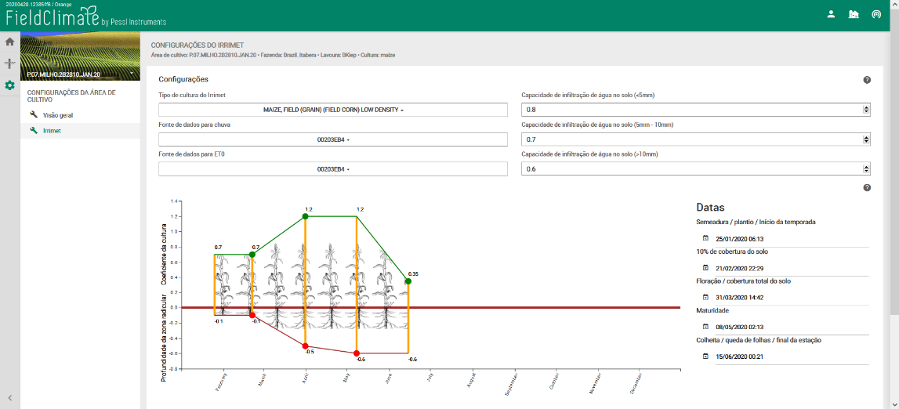
Task: Click help icon above the Datas section
Action: [867, 188]
